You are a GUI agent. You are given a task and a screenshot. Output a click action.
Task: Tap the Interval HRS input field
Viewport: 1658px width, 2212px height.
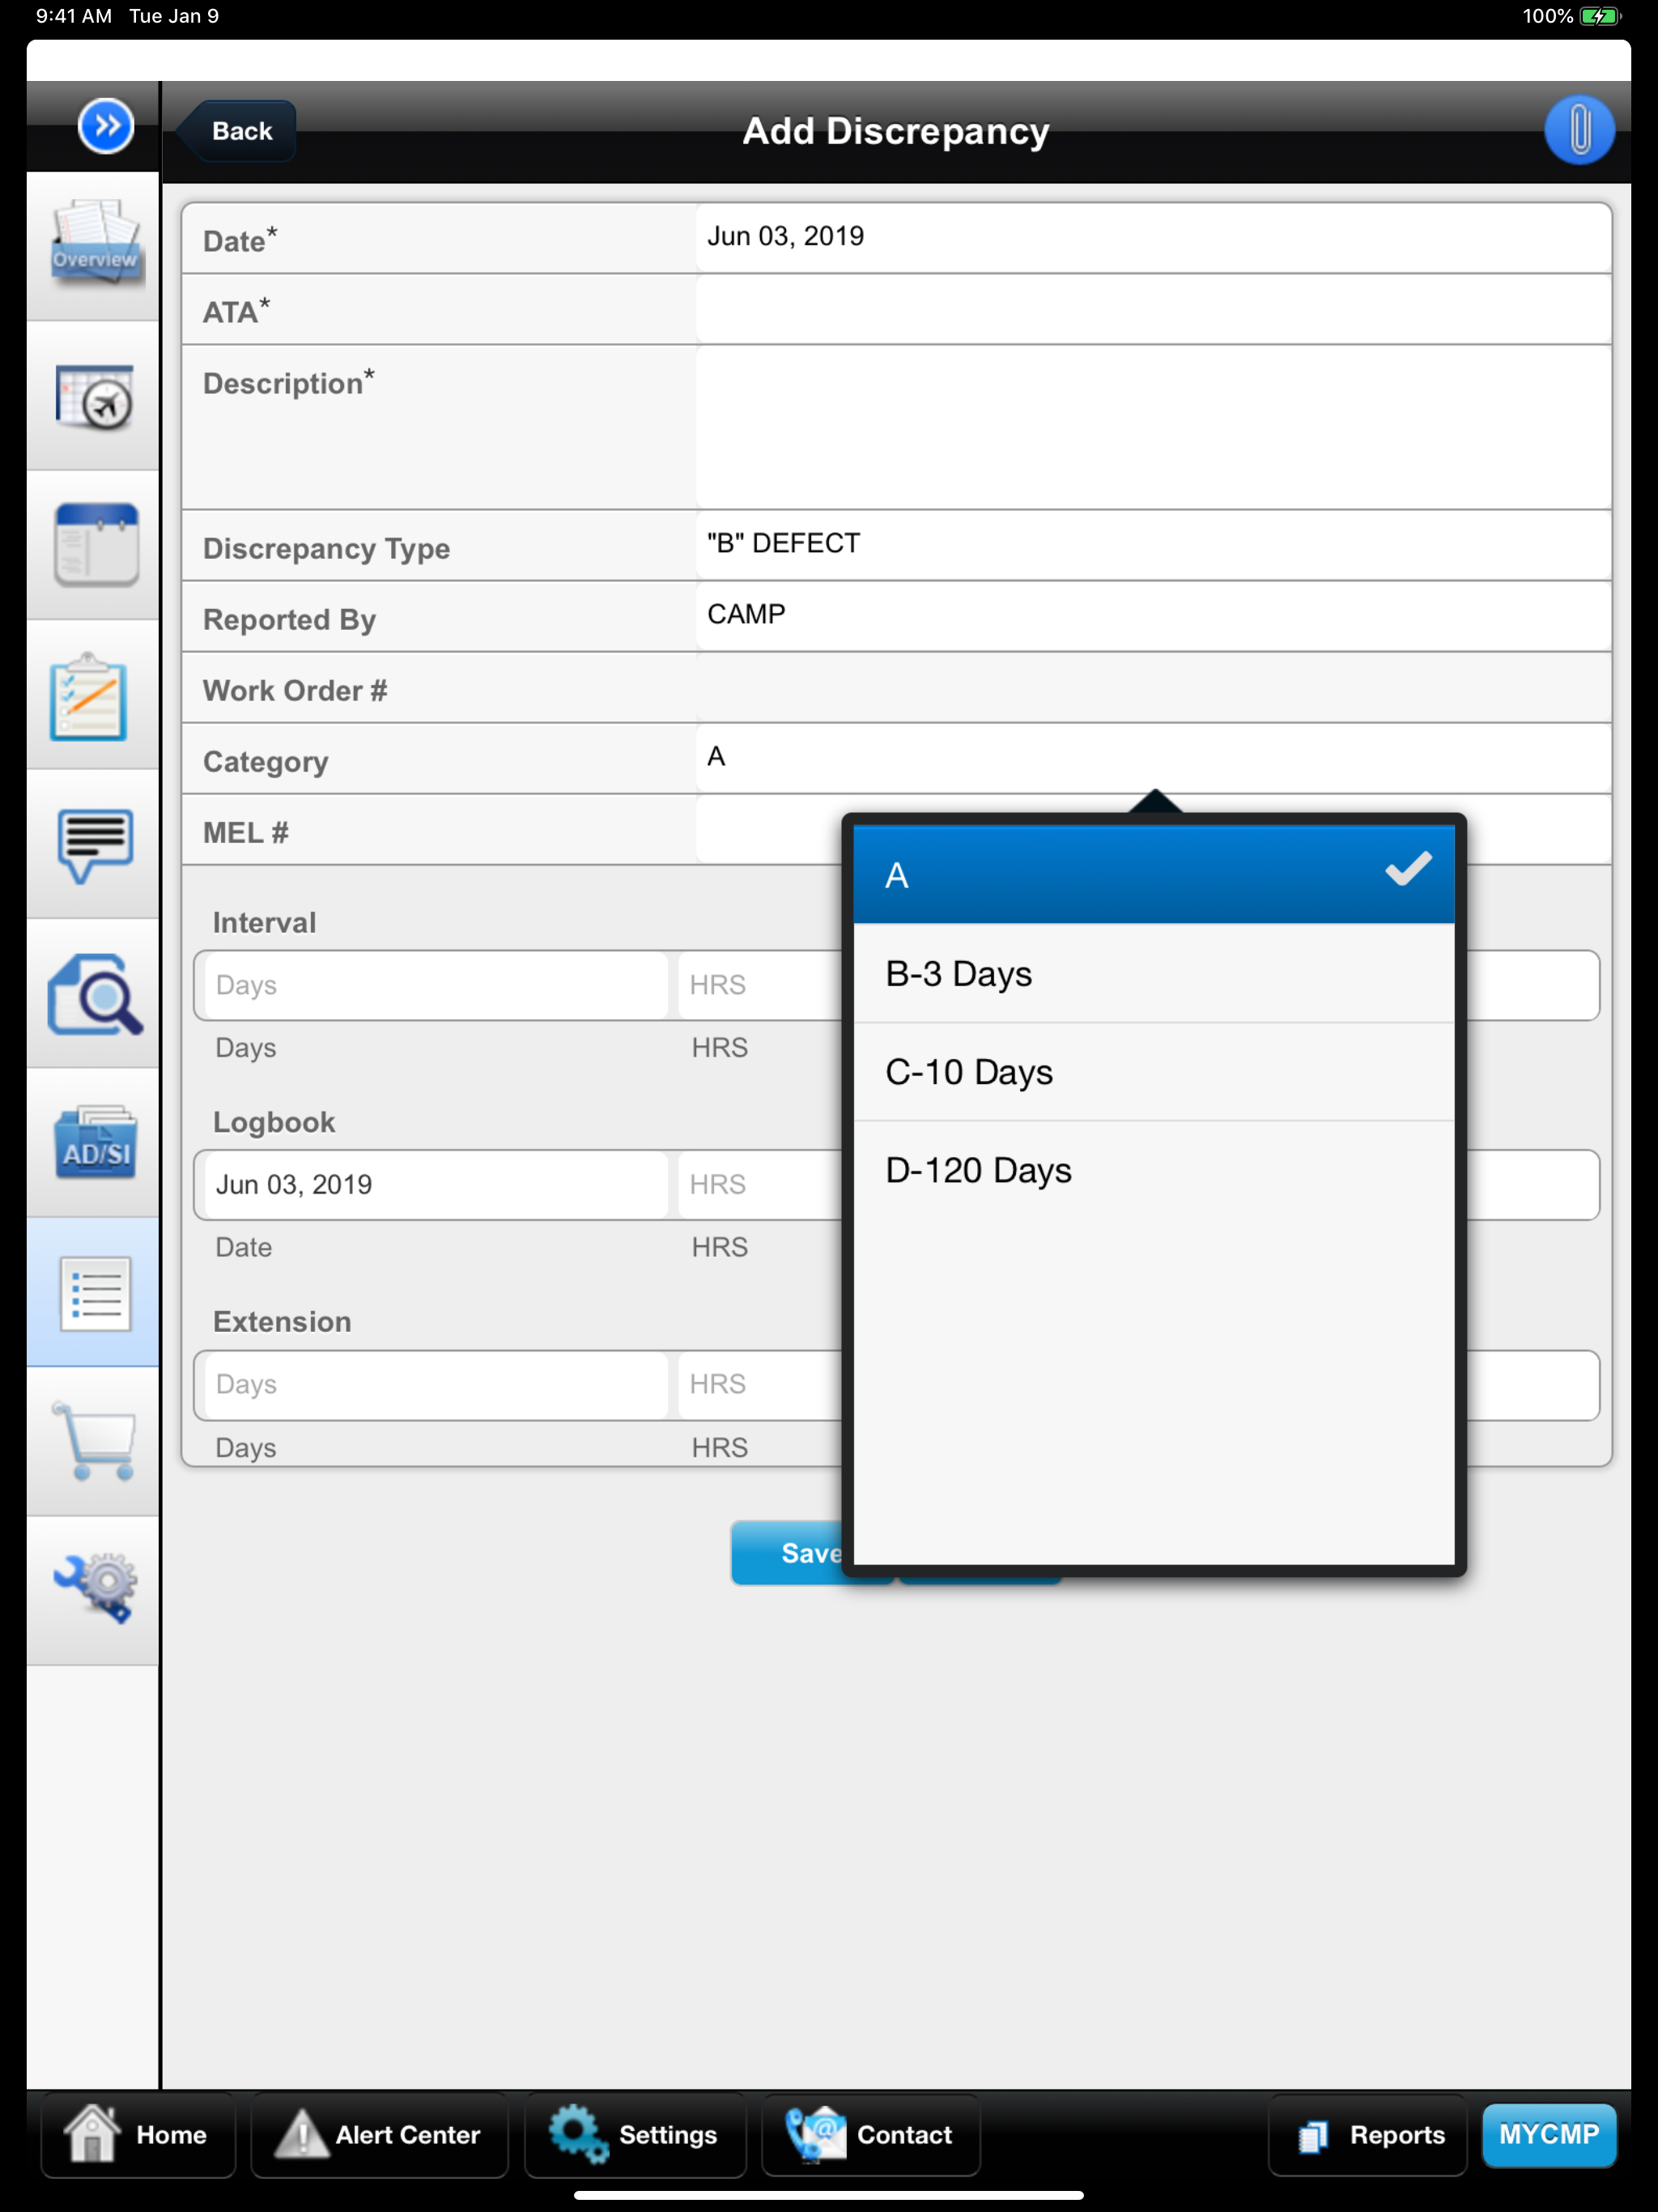pos(761,985)
